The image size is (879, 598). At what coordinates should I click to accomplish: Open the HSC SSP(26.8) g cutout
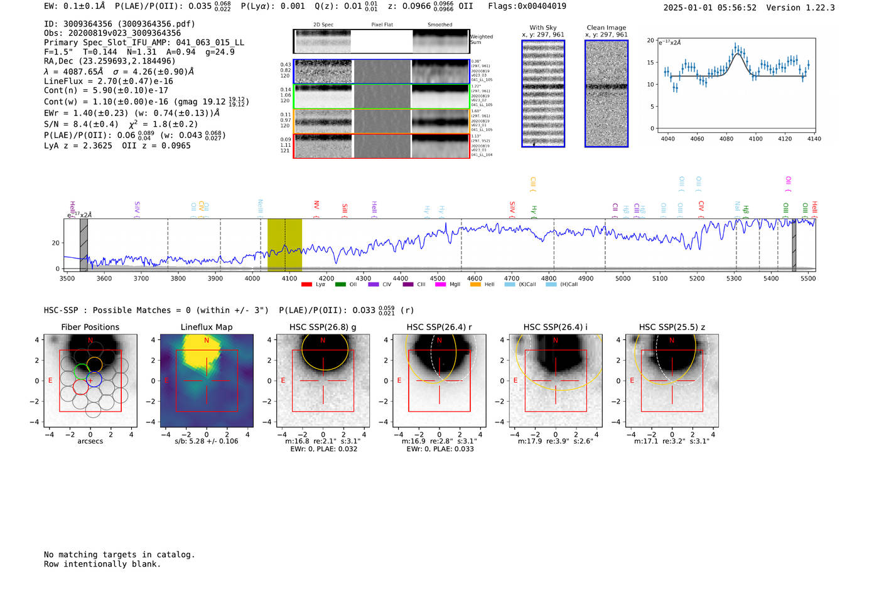point(323,381)
